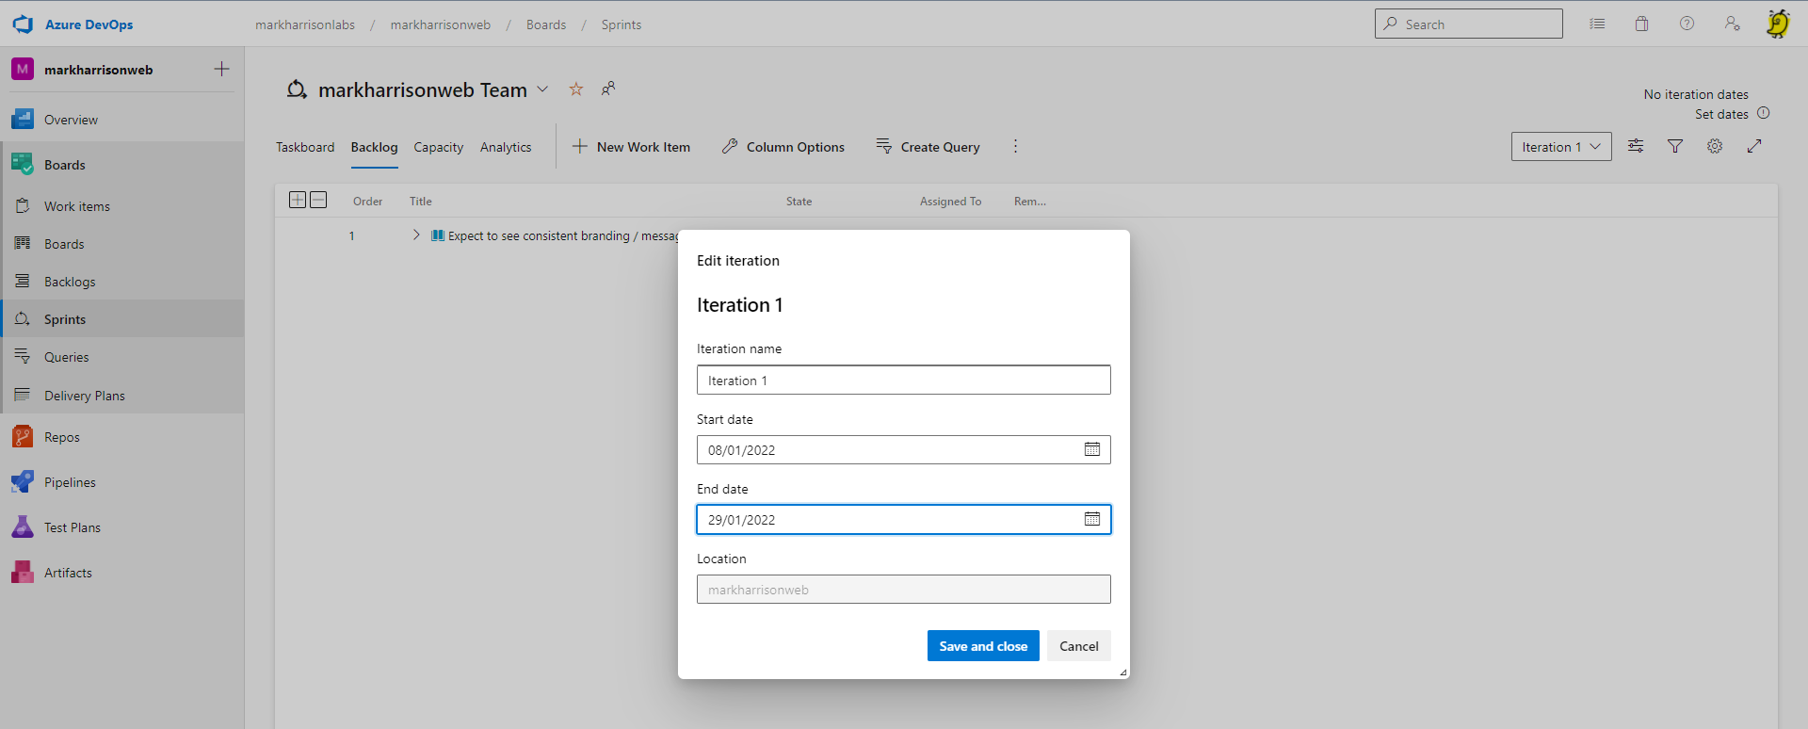Favorite the team with star icon
The image size is (1808, 729).
(576, 89)
